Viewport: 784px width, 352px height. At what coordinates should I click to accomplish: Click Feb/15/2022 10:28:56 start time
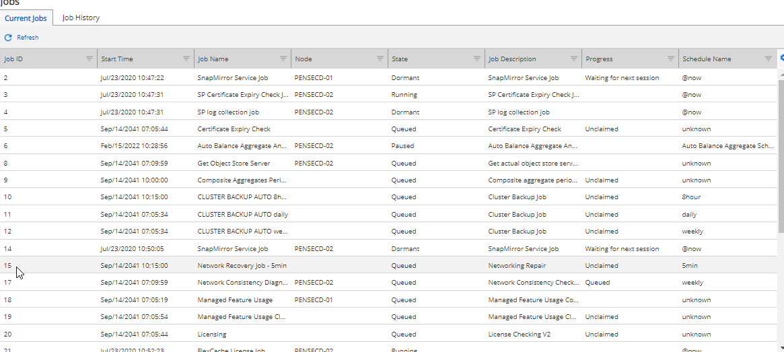coord(134,146)
